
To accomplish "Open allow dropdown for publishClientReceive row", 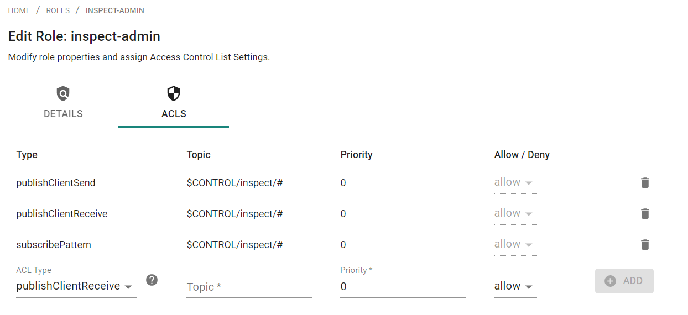I will click(515, 214).
